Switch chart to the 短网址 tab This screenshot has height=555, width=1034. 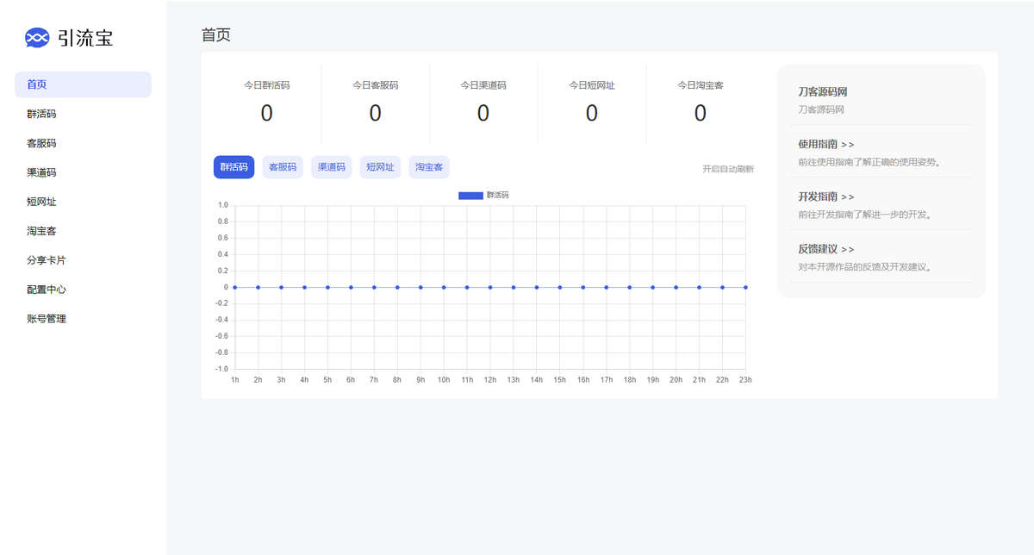(380, 167)
